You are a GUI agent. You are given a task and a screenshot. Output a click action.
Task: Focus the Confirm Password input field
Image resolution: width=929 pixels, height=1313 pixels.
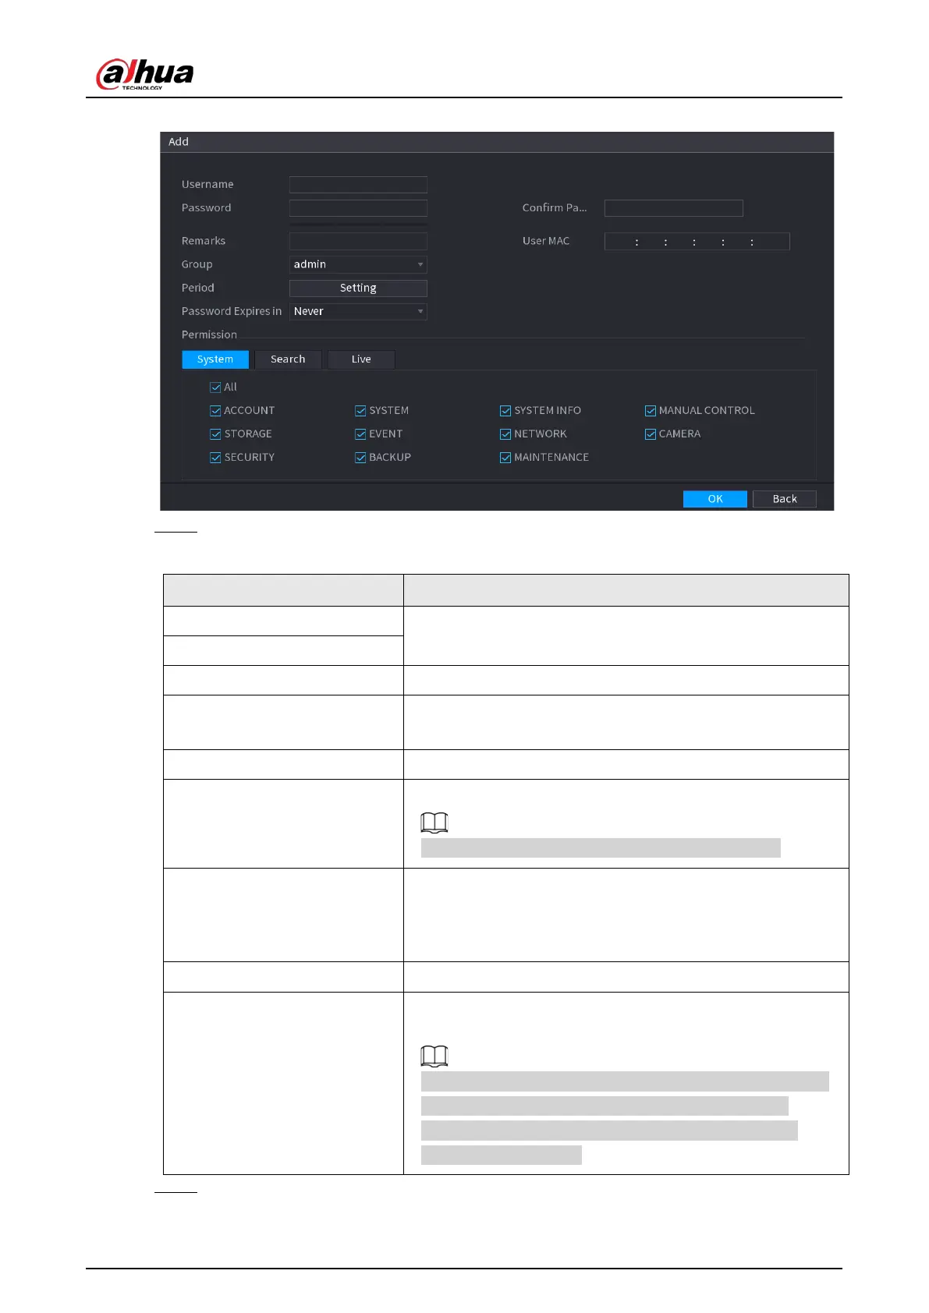coord(674,208)
